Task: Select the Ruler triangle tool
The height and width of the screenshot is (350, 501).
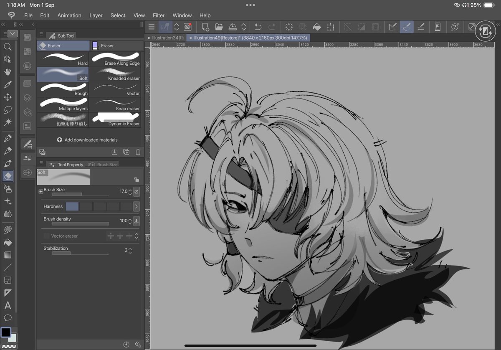Action: click(8, 293)
